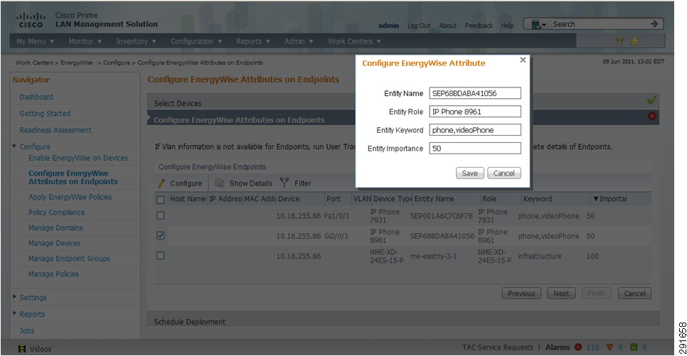Screen dimensions: 687x356
Task: Click the Show Details document icon
Action: pyautogui.click(x=220, y=183)
